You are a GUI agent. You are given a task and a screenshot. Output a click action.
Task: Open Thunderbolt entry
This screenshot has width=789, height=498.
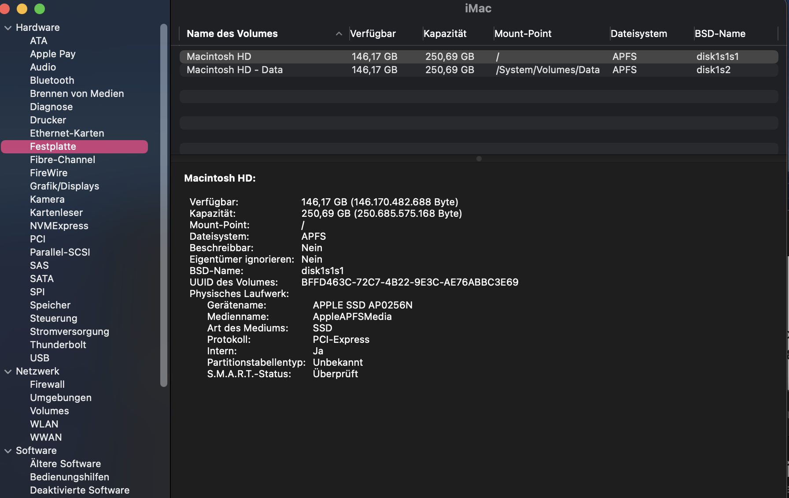(x=58, y=345)
